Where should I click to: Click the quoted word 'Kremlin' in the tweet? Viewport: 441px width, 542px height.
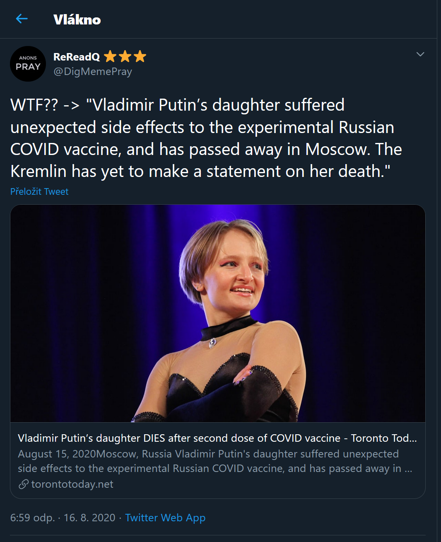(x=39, y=171)
